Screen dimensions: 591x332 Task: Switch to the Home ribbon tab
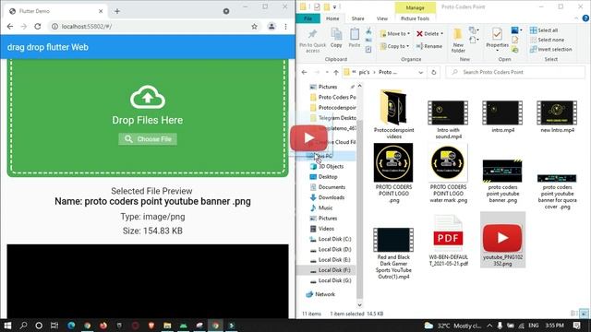tap(332, 18)
